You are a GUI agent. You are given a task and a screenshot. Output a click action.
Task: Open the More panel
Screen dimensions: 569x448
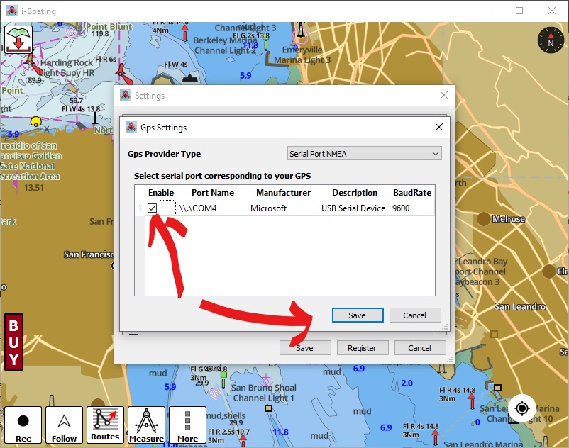(187, 424)
